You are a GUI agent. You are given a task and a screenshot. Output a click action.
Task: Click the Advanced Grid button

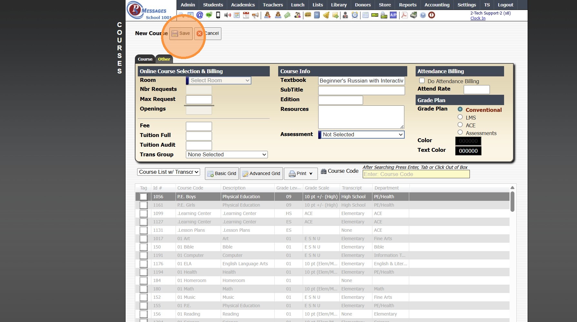tap(261, 173)
